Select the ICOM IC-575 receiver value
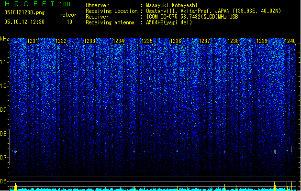This screenshot has width=301, height=191. click(x=192, y=17)
